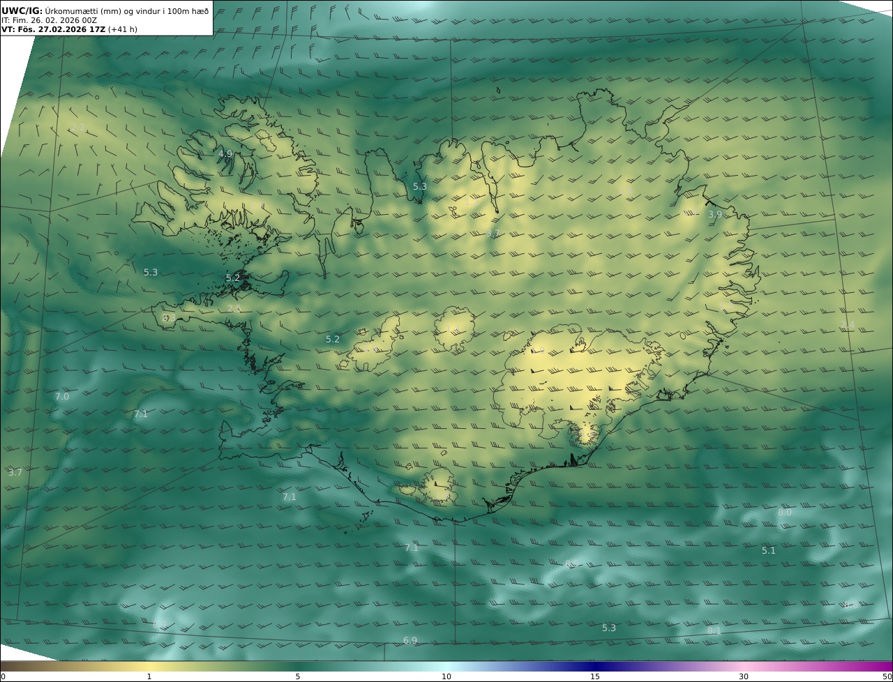
Task: Click the "UWC/IG: Úrkomumætti (mm)" map title
Action: pyautogui.click(x=61, y=11)
